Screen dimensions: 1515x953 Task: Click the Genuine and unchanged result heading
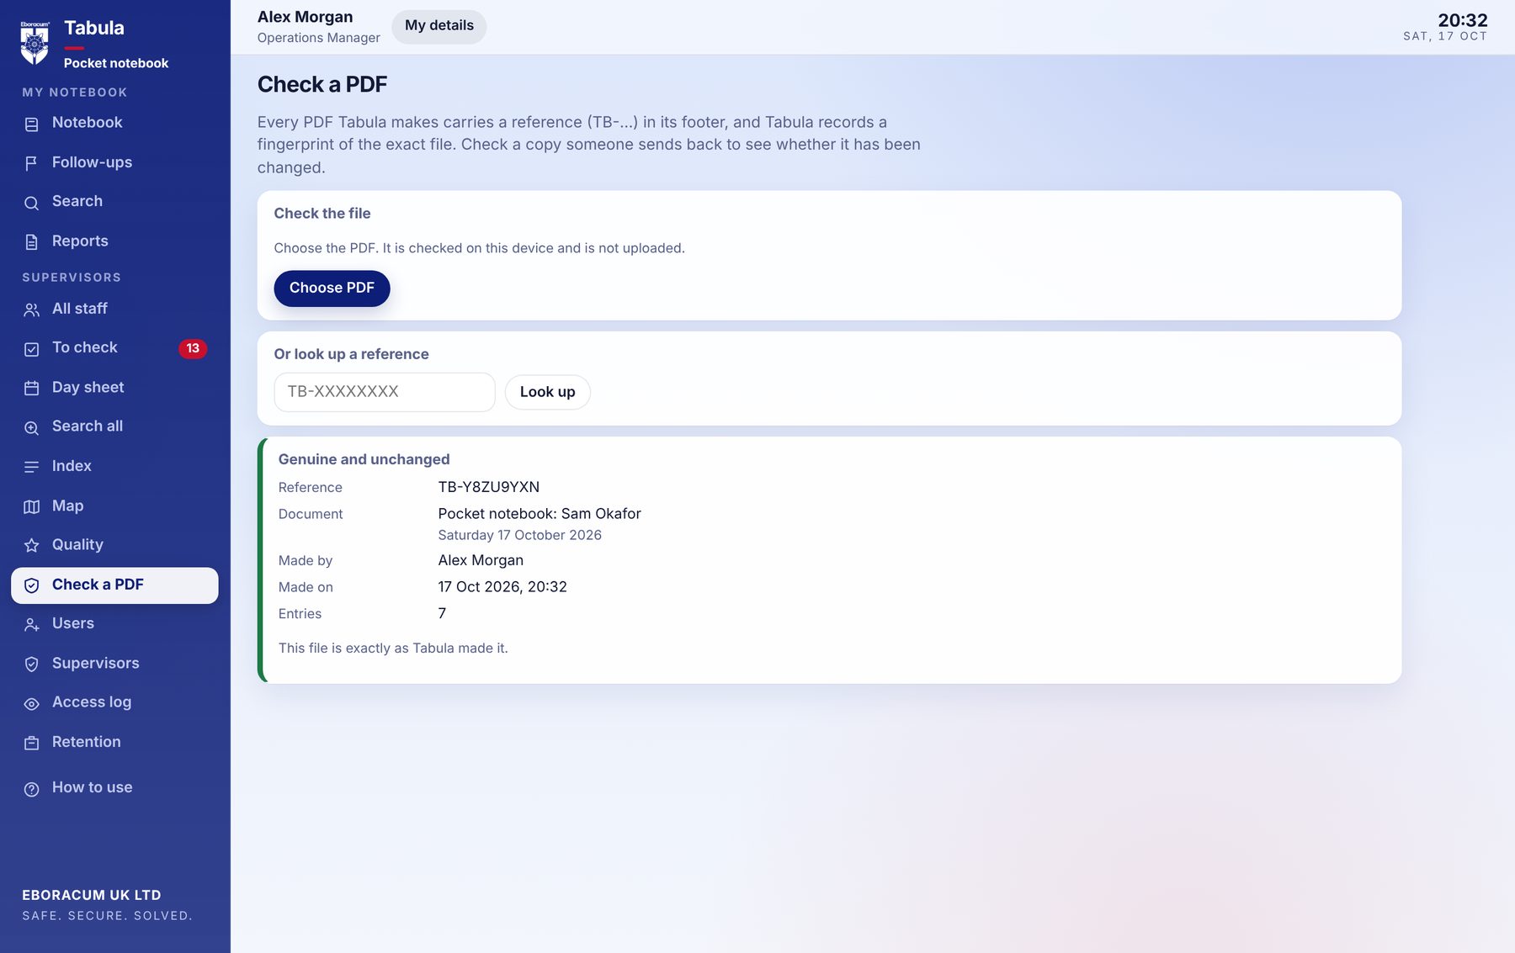click(364, 459)
